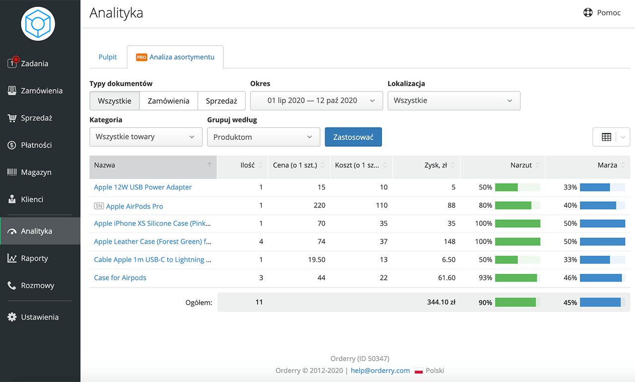Open Zadania in the sidebar
Viewport: 635px width, 382px height.
(x=40, y=64)
